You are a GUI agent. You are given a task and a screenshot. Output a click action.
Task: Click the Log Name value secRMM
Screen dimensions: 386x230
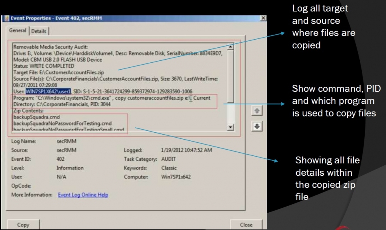[66, 141]
